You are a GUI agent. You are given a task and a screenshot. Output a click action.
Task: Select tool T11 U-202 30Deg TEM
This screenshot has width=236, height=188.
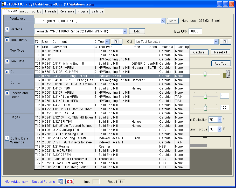(x=112, y=130)
